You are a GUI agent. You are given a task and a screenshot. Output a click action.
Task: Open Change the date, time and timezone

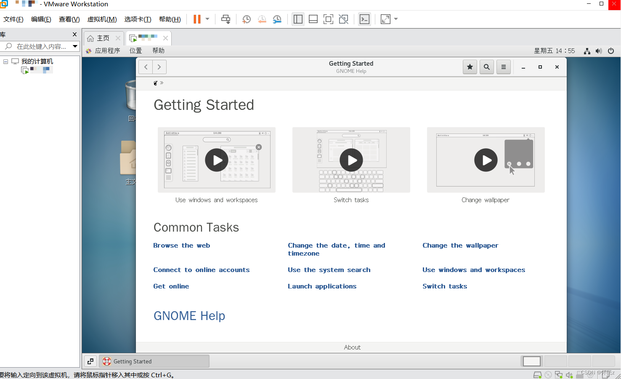point(337,249)
